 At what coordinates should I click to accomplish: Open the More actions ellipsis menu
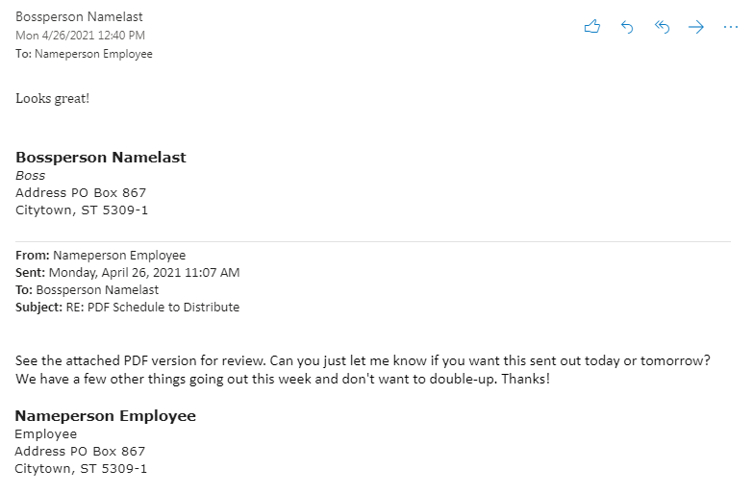(x=731, y=27)
